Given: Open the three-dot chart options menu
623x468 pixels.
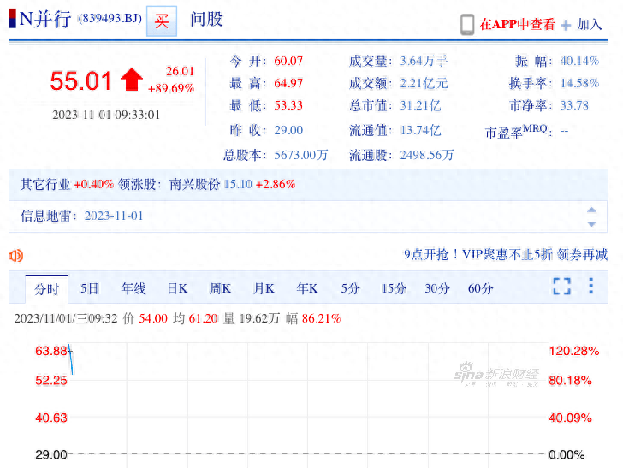Looking at the screenshot, I should coord(590,287).
